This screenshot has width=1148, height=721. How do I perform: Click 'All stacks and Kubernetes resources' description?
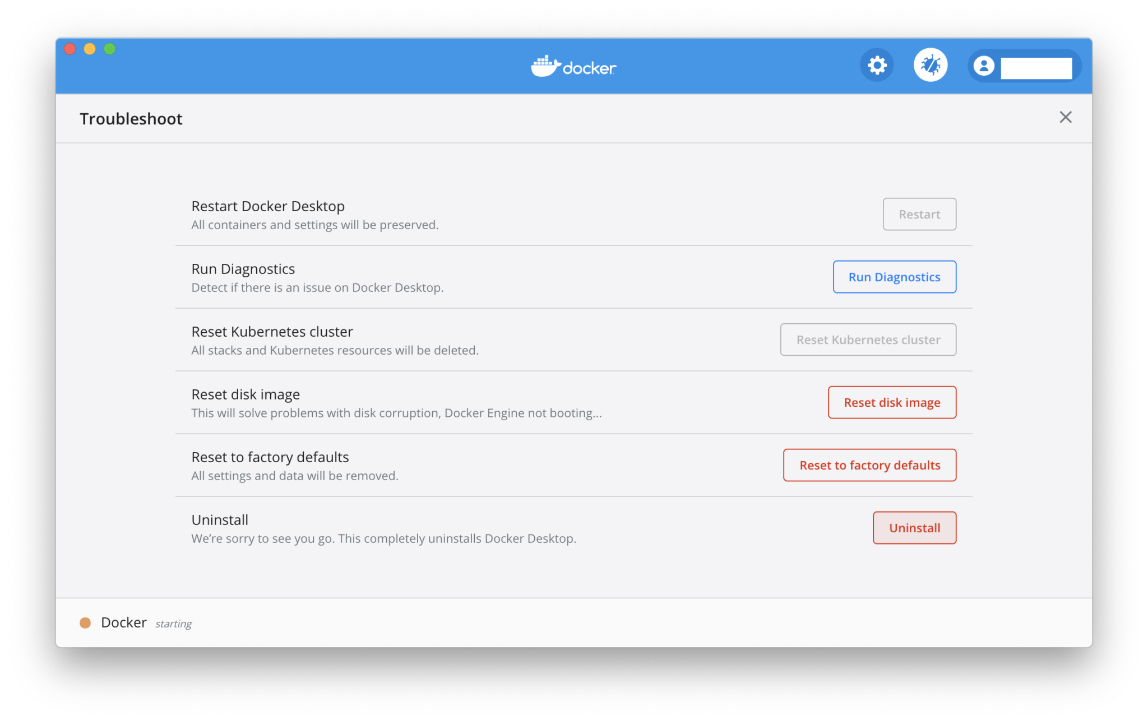click(x=335, y=350)
